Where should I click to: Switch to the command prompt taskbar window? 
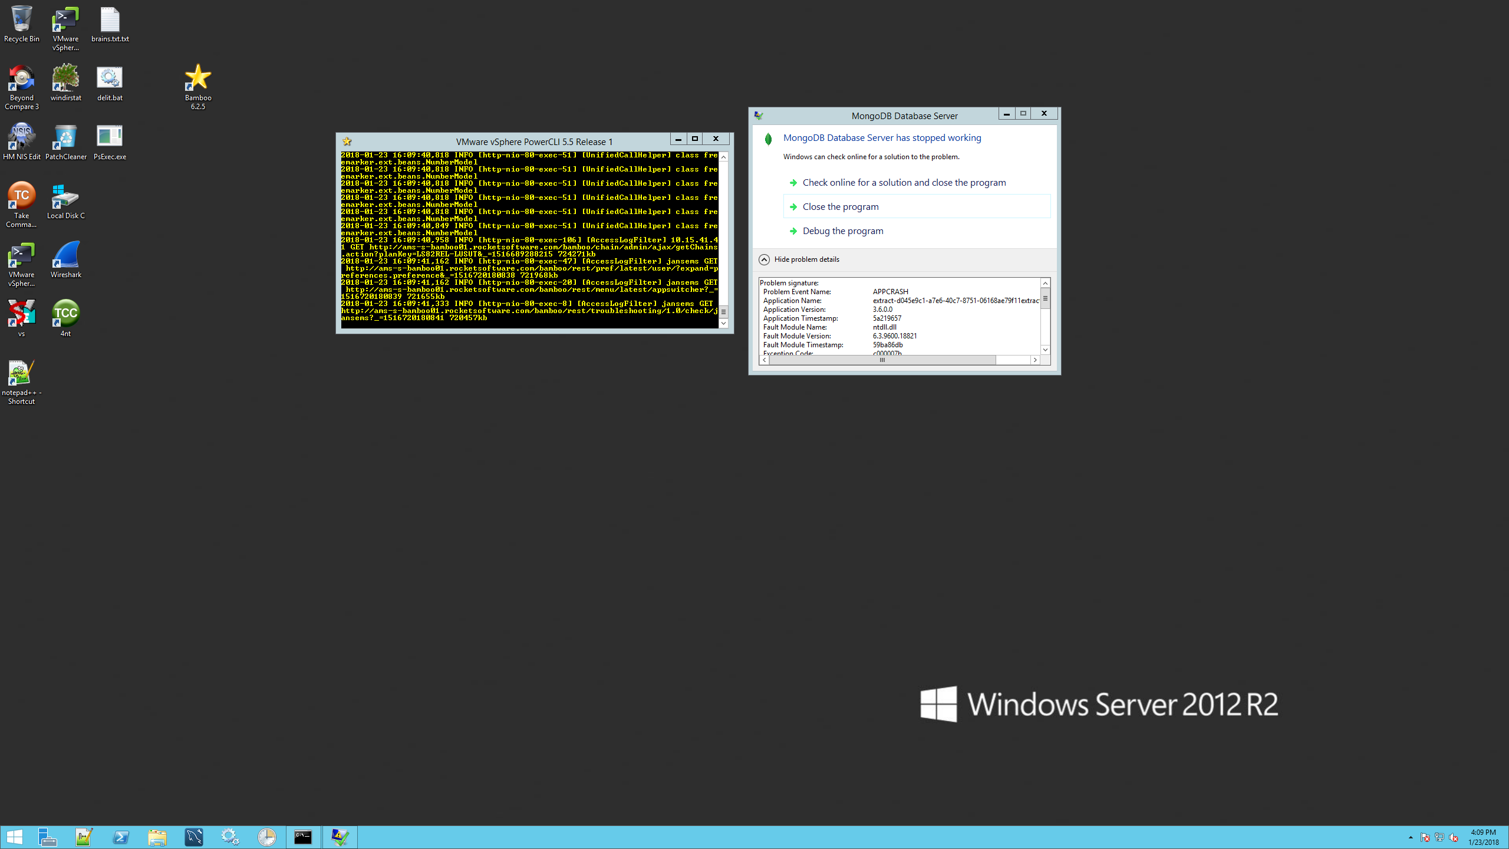point(303,837)
